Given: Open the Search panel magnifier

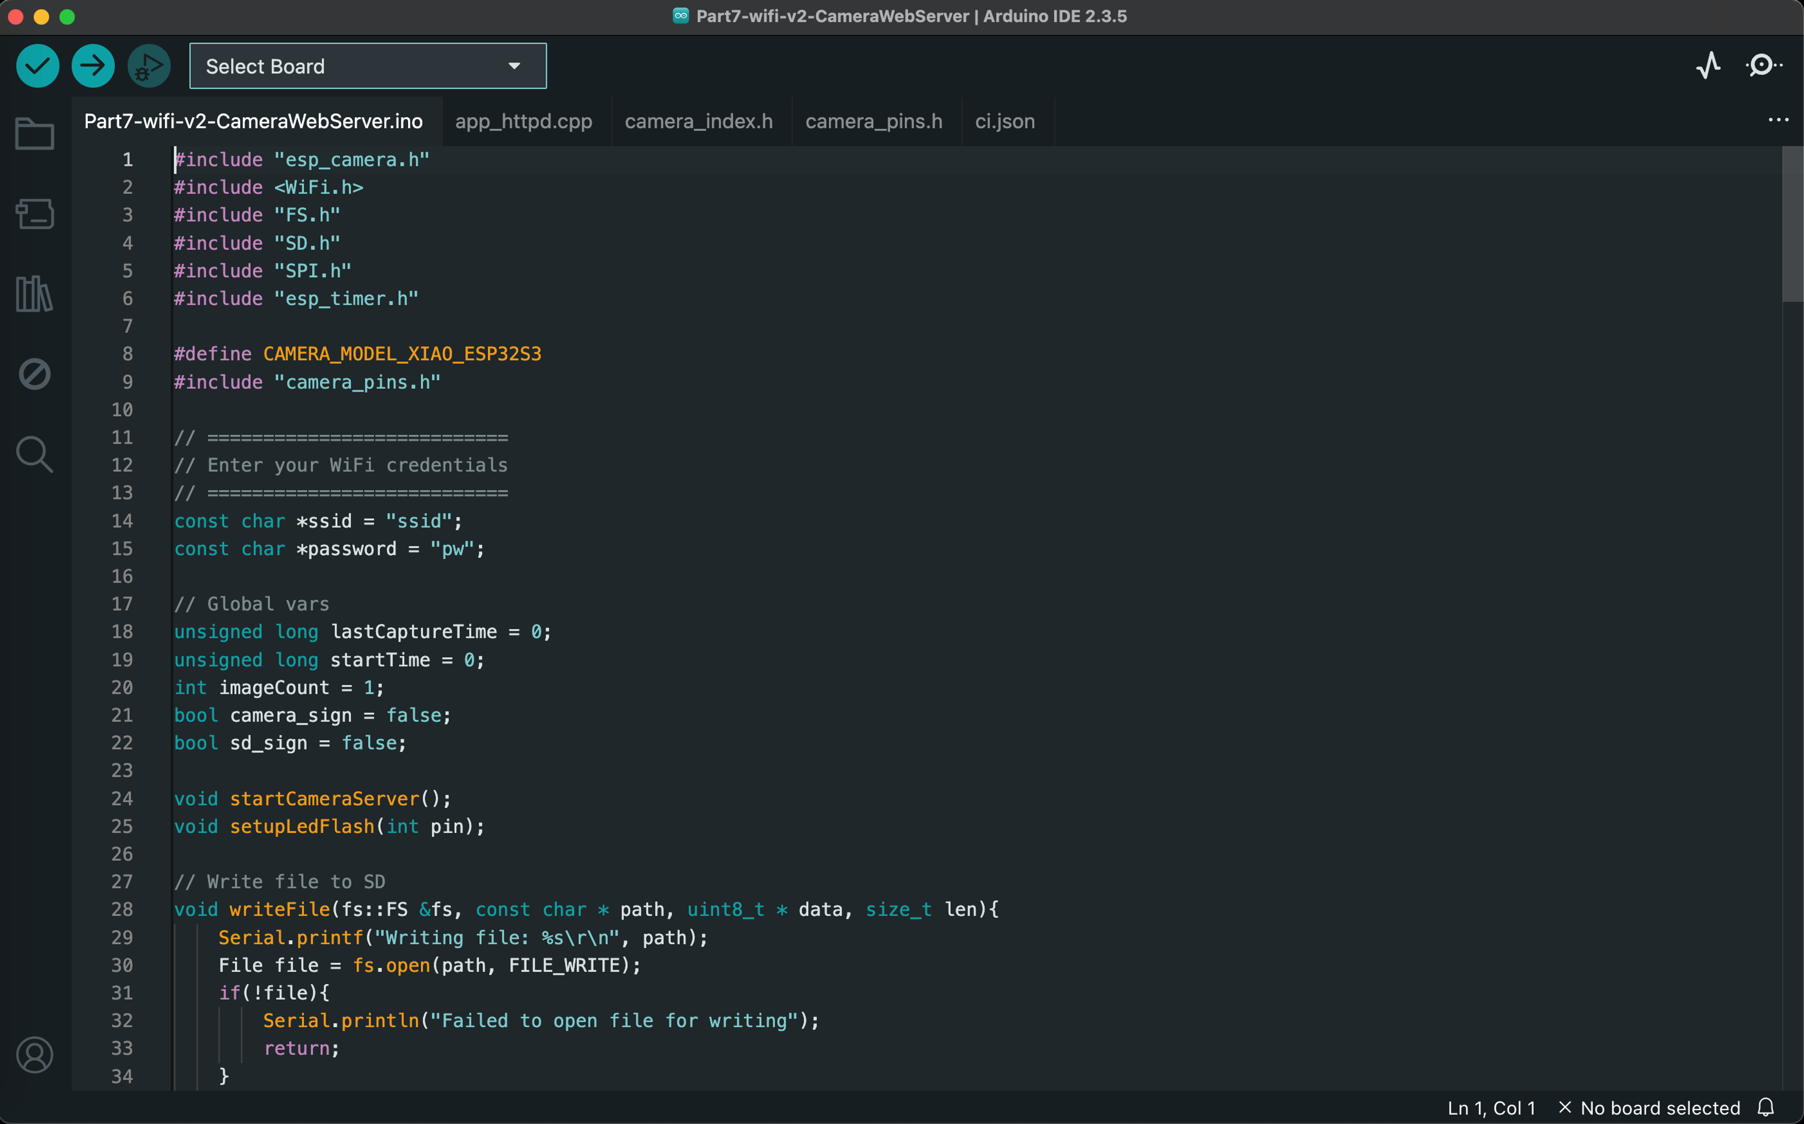Looking at the screenshot, I should 34,454.
